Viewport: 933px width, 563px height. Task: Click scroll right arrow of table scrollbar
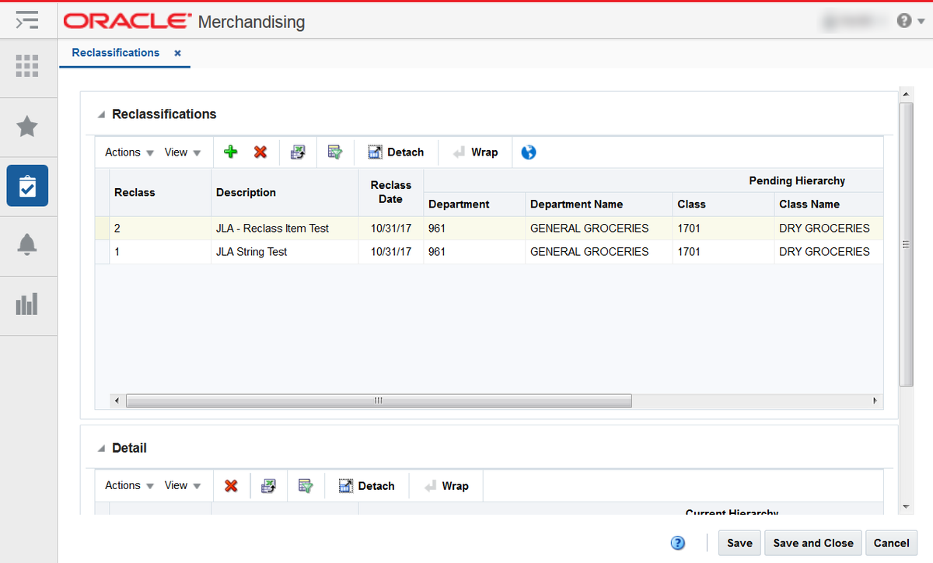(875, 400)
